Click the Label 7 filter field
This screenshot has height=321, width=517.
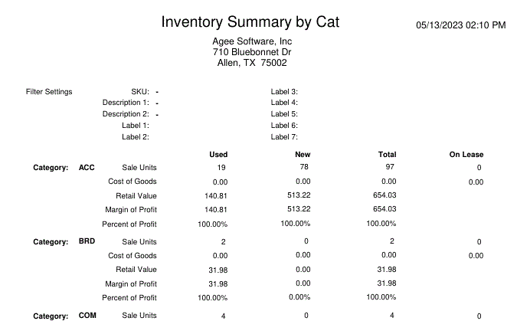click(283, 137)
